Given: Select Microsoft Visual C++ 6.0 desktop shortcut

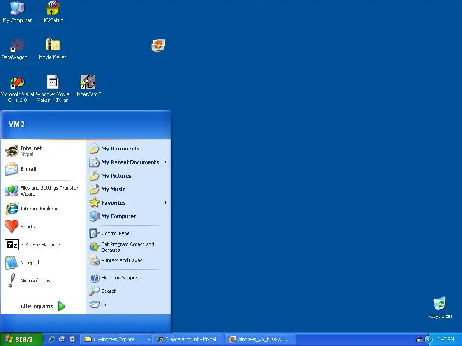Looking at the screenshot, I should [17, 89].
